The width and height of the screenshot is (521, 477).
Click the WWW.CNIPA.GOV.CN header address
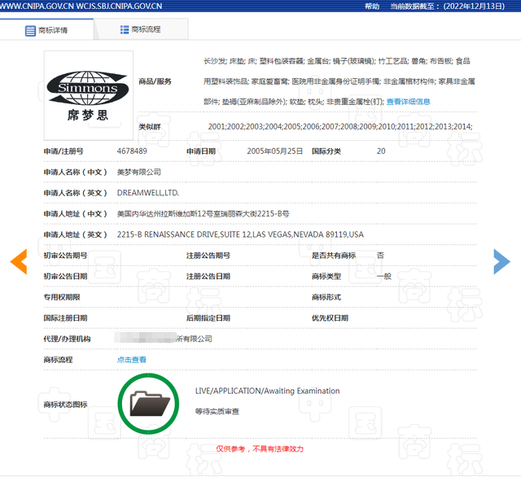36,6
